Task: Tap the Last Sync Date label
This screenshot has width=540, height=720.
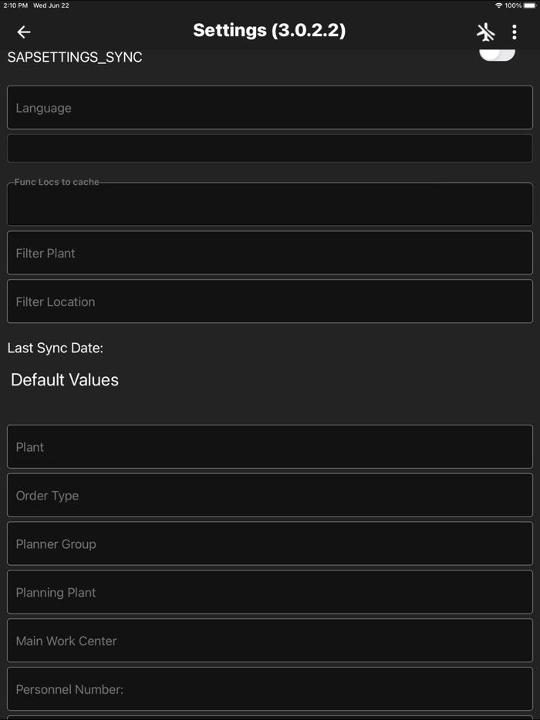Action: [53, 348]
